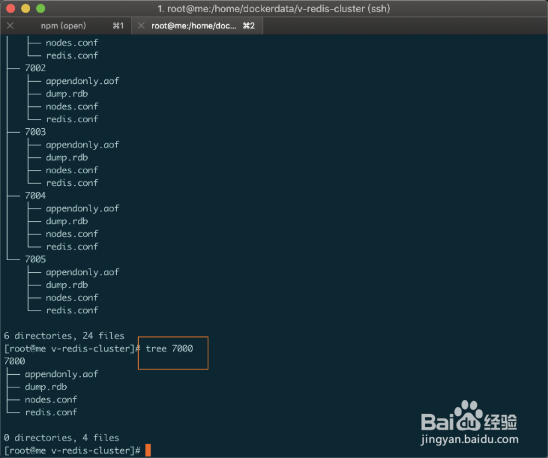Click dump.rdb in the 7000 tree
The image size is (548, 458).
(46, 387)
